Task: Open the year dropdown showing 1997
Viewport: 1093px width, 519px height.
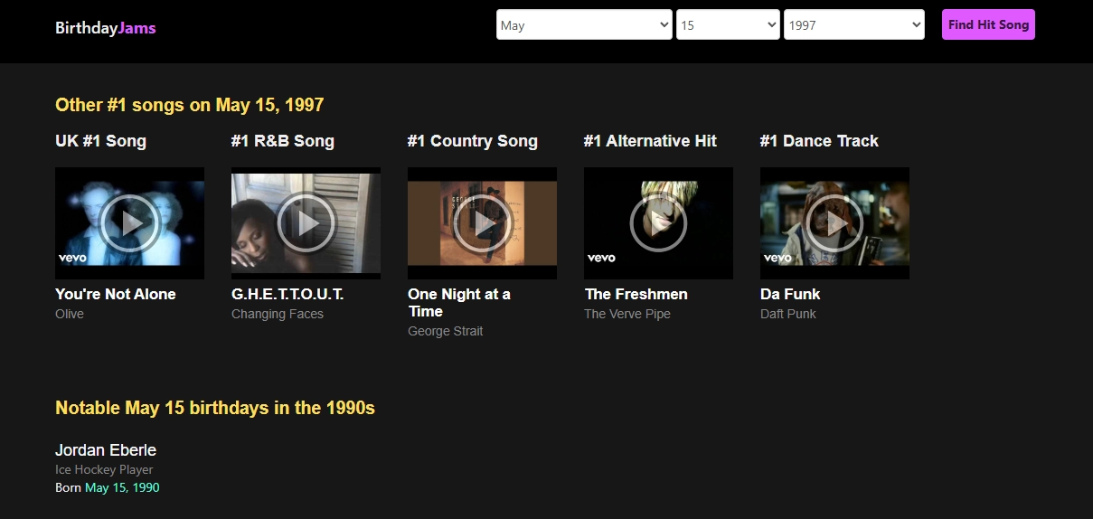Action: pos(853,25)
